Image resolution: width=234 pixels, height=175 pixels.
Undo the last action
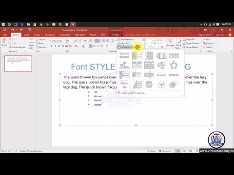pyautogui.click(x=13, y=30)
